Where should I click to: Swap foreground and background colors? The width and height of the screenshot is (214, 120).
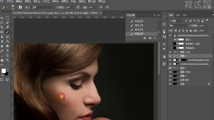[7, 69]
